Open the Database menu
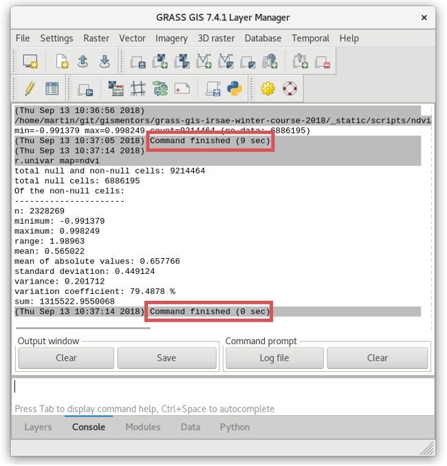This screenshot has height=466, width=447. 263,39
